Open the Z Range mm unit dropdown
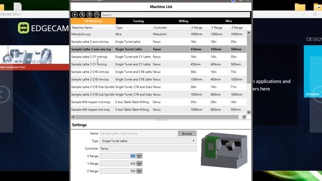The width and height of the screenshot is (322, 181). pyautogui.click(x=139, y=171)
